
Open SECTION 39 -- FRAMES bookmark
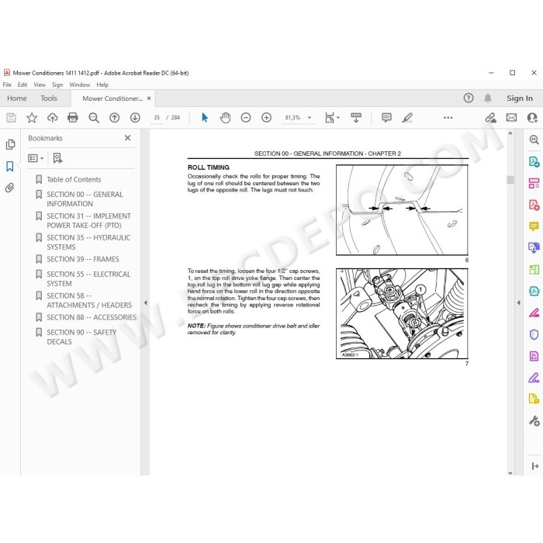[83, 259]
